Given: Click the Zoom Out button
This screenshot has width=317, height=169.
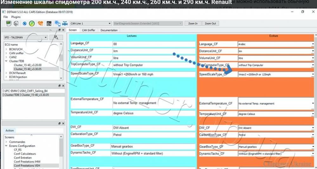Looking at the screenshot, I should click(210, 23).
